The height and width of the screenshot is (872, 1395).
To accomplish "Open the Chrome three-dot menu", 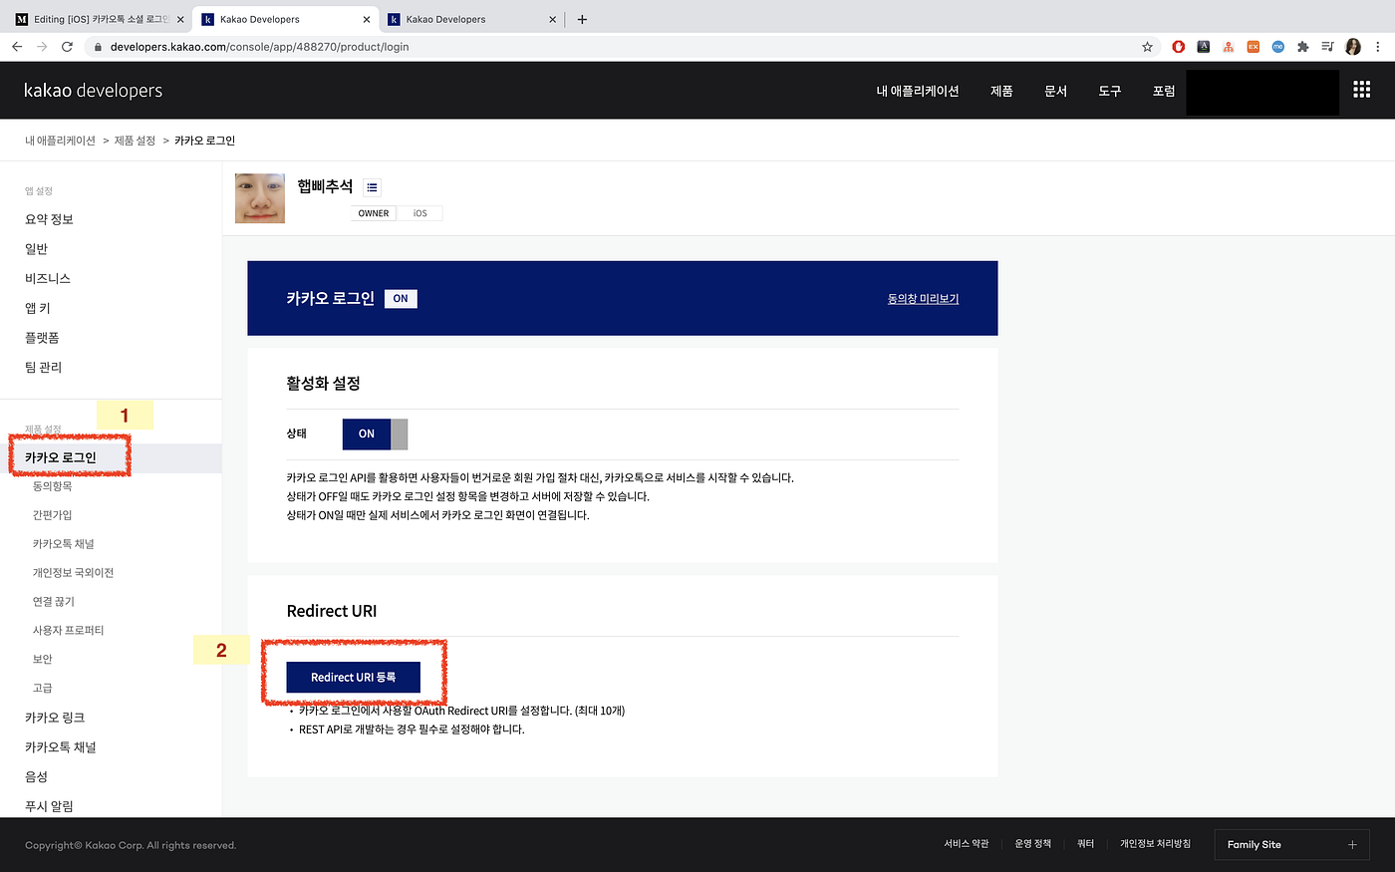I will coord(1378,47).
